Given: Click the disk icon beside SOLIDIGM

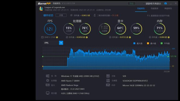Looking at the screenshot, I should 108,81.
